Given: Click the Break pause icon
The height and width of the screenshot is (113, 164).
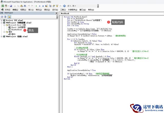Looking at the screenshot, I should click(40, 6).
